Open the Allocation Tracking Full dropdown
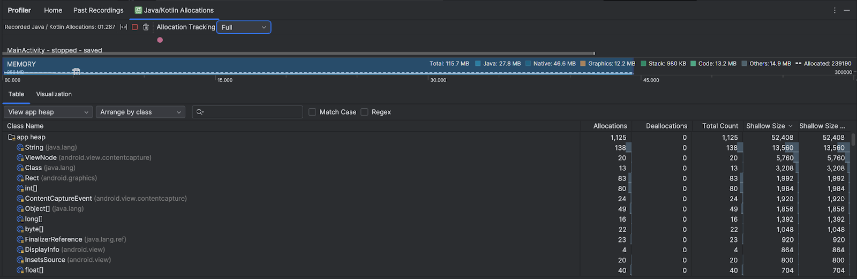Viewport: 857px width, 279px height. click(244, 27)
